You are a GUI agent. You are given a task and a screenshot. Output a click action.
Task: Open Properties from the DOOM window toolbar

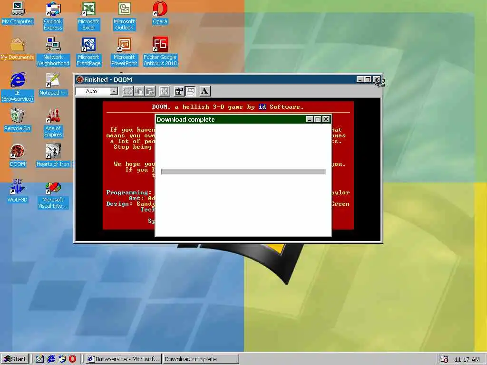(179, 91)
